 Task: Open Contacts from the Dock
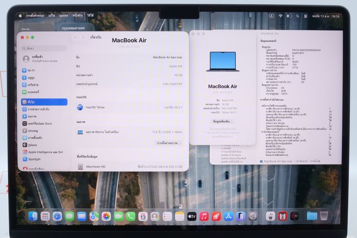[155, 217]
